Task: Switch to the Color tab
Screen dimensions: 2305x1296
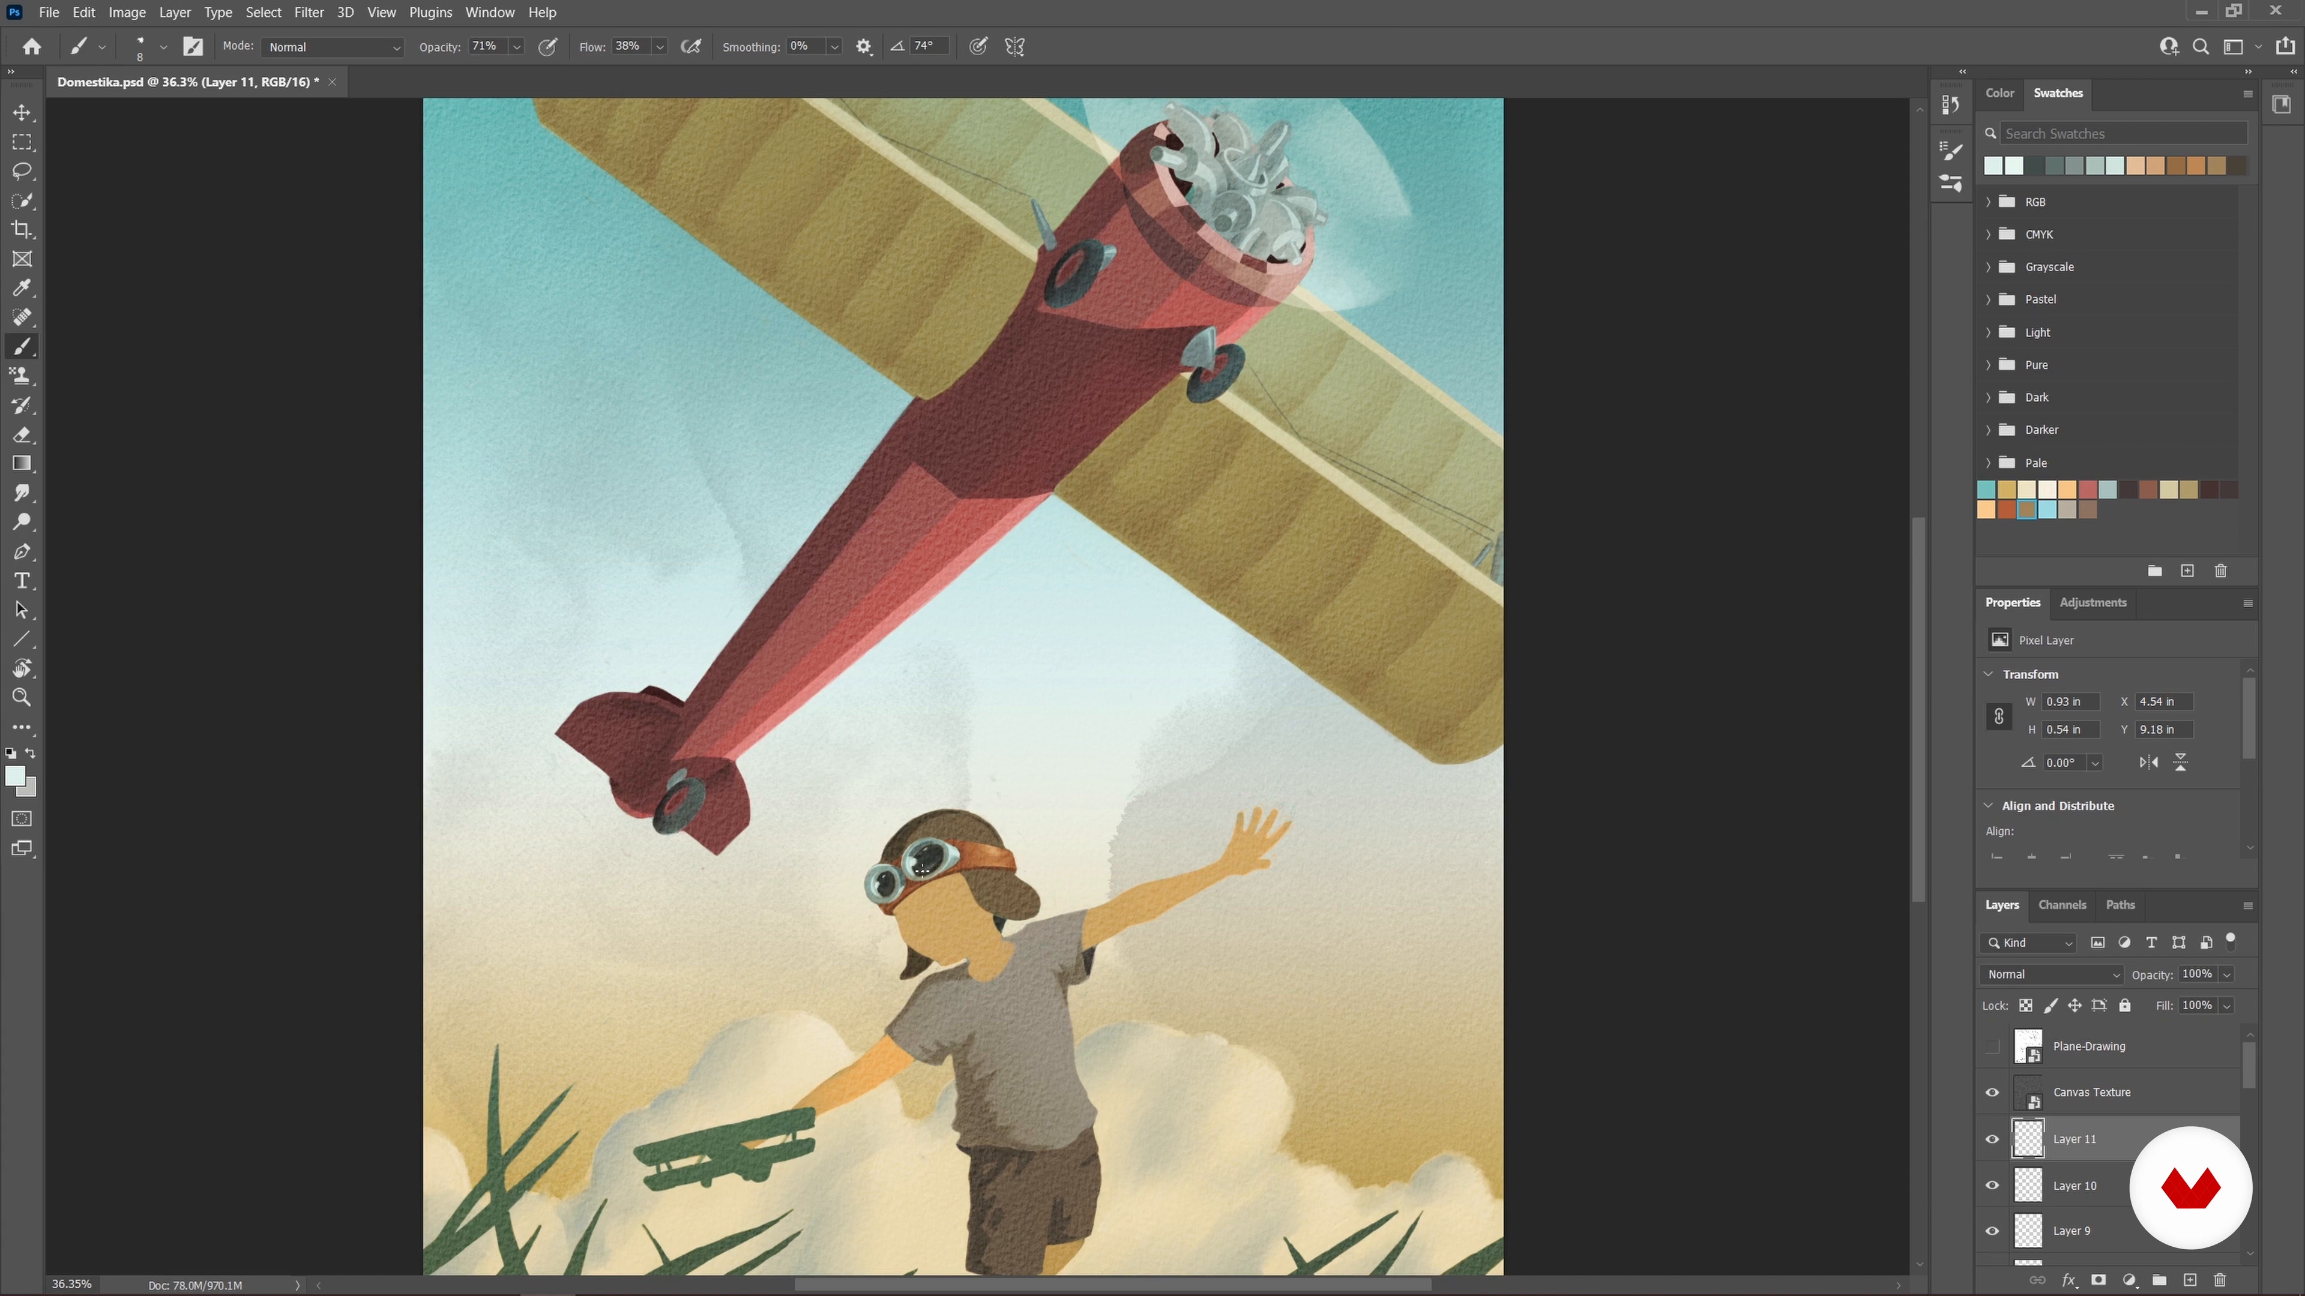Action: point(1999,93)
